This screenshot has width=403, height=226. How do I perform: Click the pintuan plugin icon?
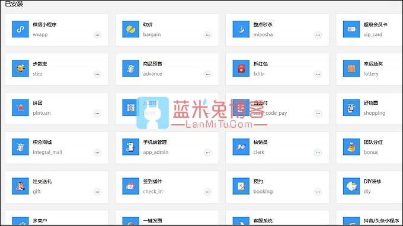(x=20, y=108)
